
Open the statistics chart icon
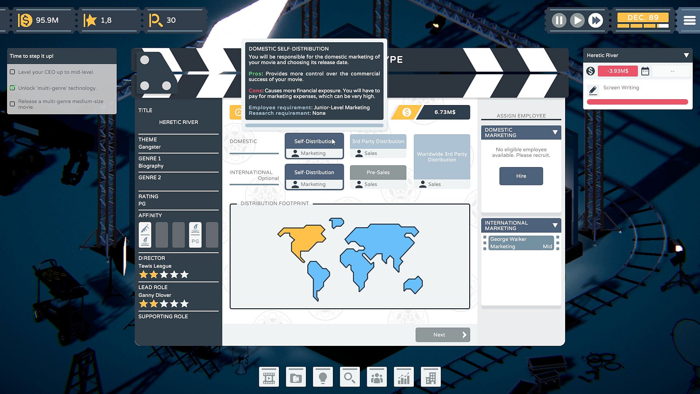pyautogui.click(x=404, y=377)
